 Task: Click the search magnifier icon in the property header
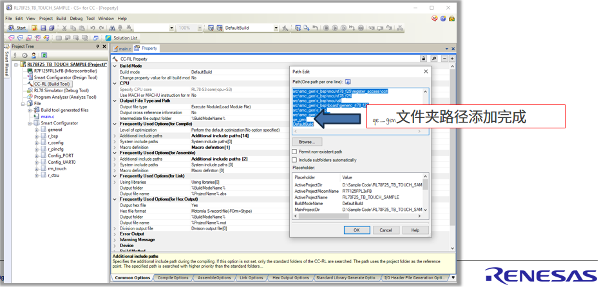433,59
